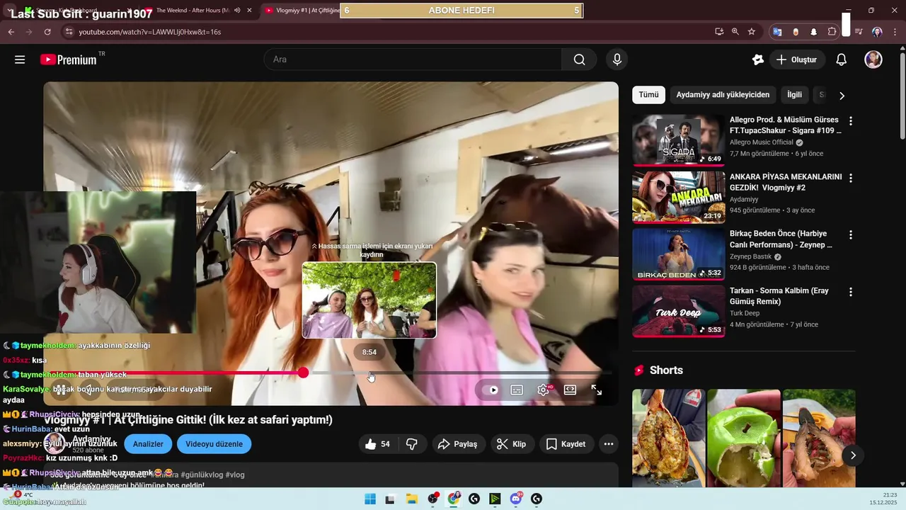Screen dimensions: 906x510
Task: Open OBS Studio from the taskbar
Action: click(x=432, y=499)
